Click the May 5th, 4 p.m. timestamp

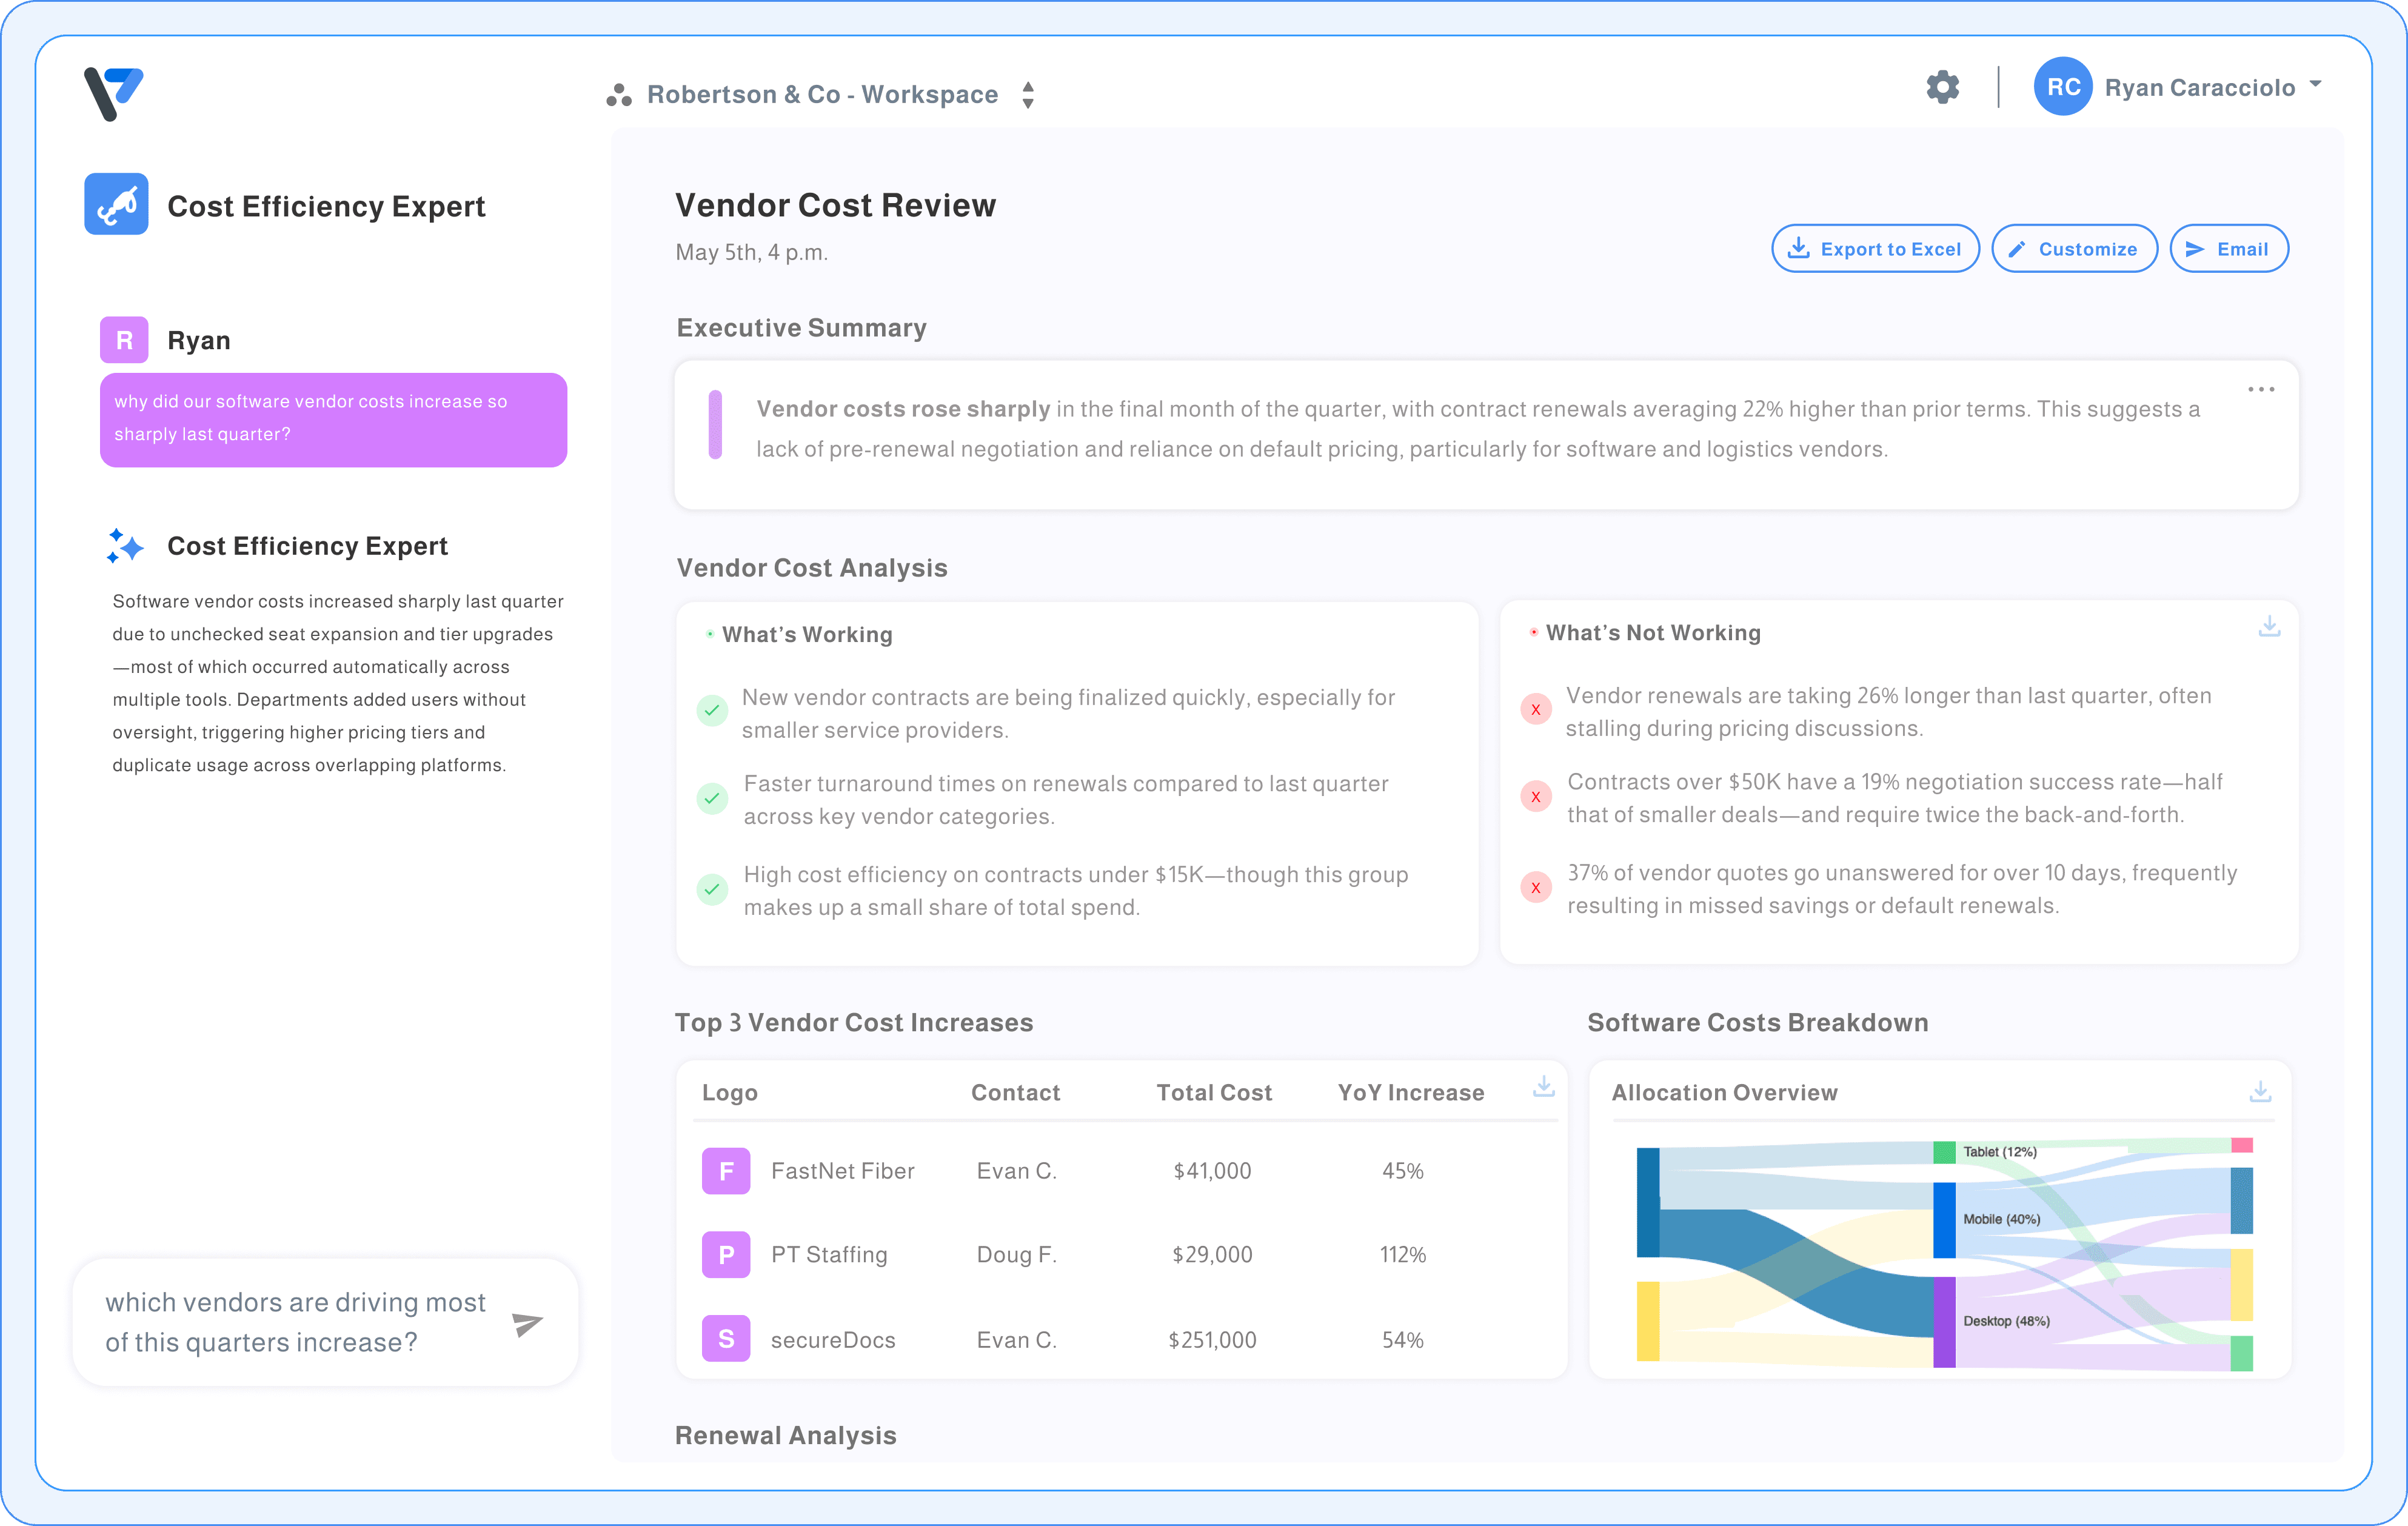coord(751,253)
